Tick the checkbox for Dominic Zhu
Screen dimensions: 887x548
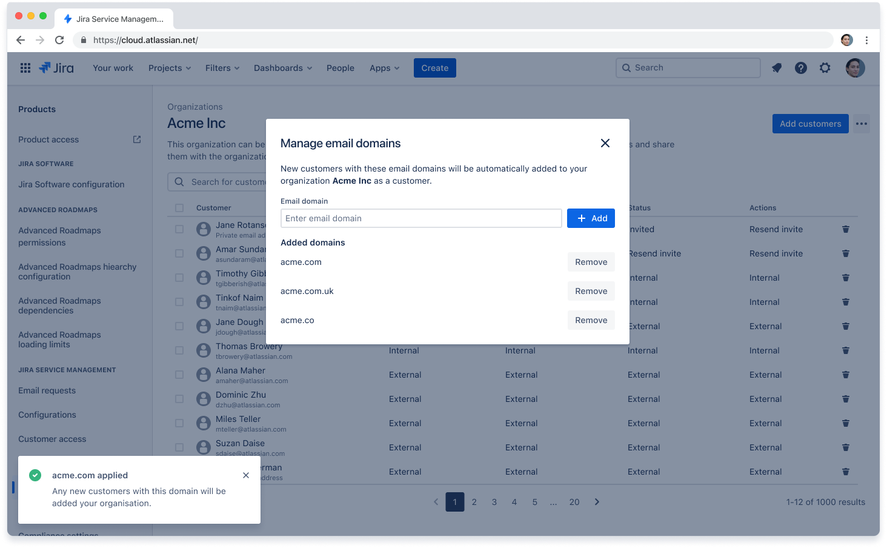(179, 399)
